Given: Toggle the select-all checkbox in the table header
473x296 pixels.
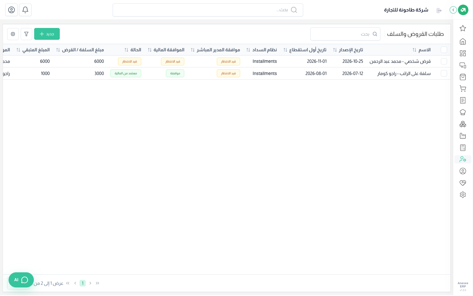Looking at the screenshot, I should 444,50.
